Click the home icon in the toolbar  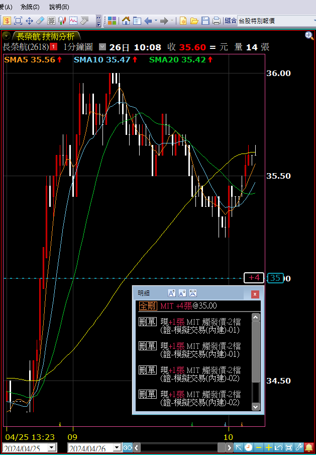[x=126, y=21]
